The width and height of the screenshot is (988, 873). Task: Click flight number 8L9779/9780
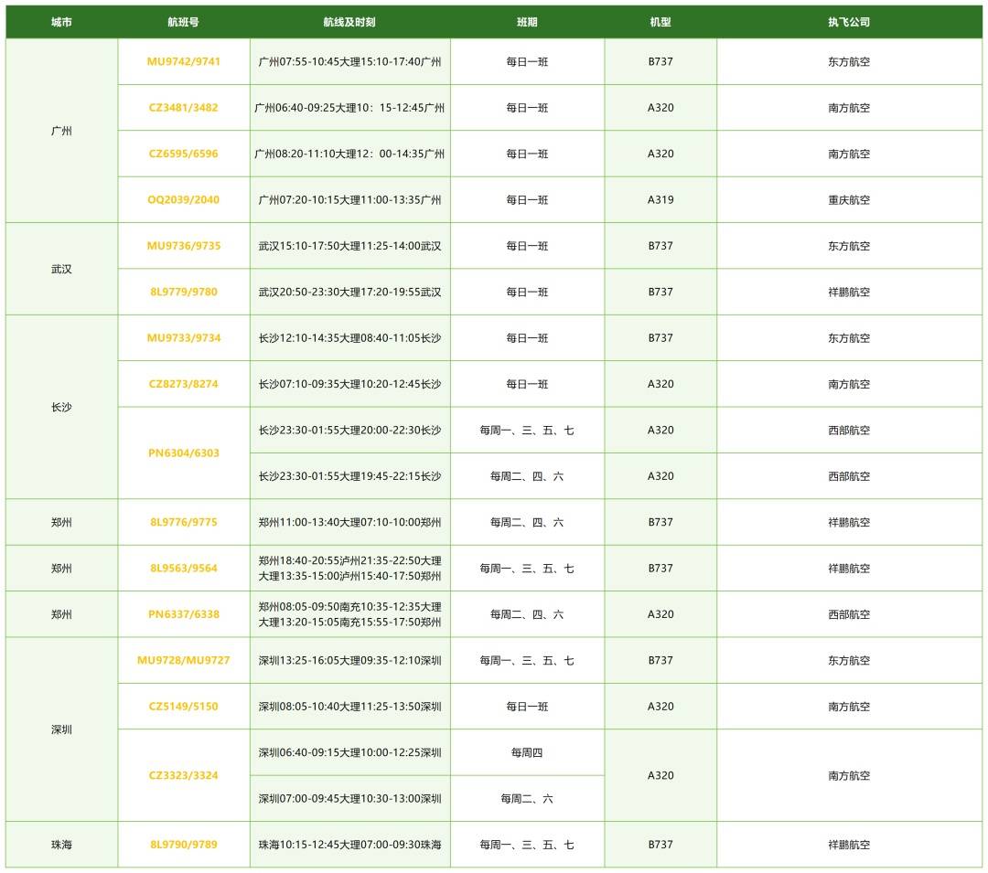pyautogui.click(x=184, y=293)
